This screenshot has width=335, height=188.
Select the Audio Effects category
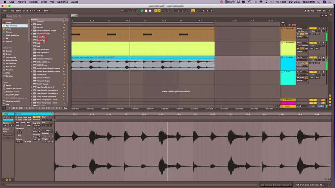(11, 60)
